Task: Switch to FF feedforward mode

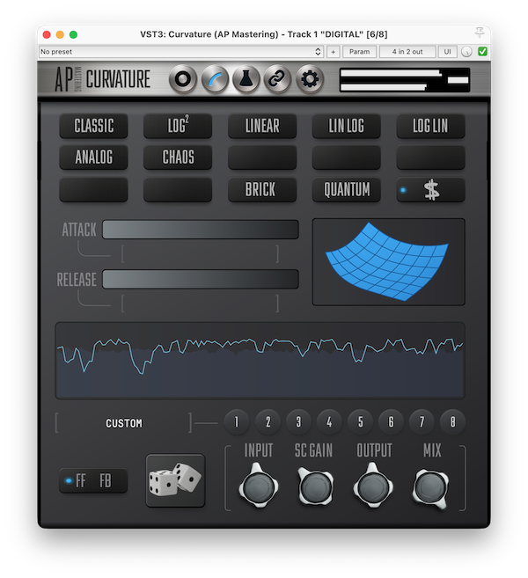Action: 80,480
